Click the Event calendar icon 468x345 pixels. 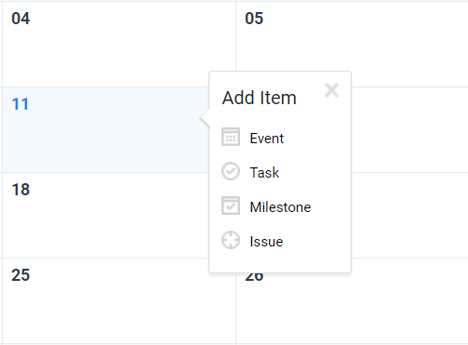pyautogui.click(x=231, y=137)
